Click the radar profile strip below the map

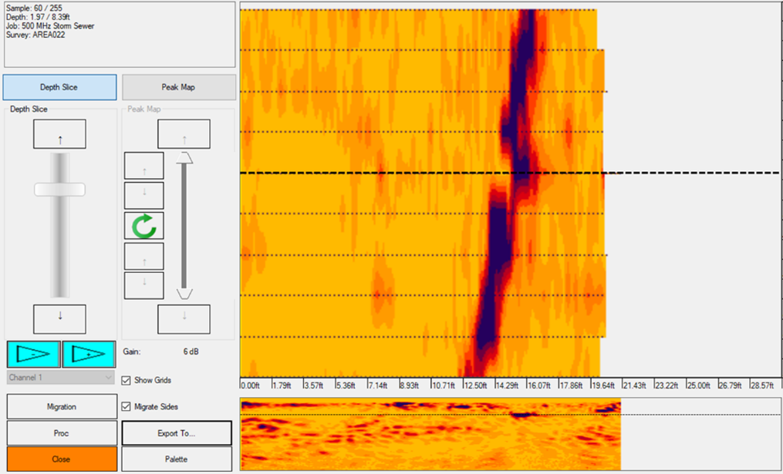coord(430,434)
